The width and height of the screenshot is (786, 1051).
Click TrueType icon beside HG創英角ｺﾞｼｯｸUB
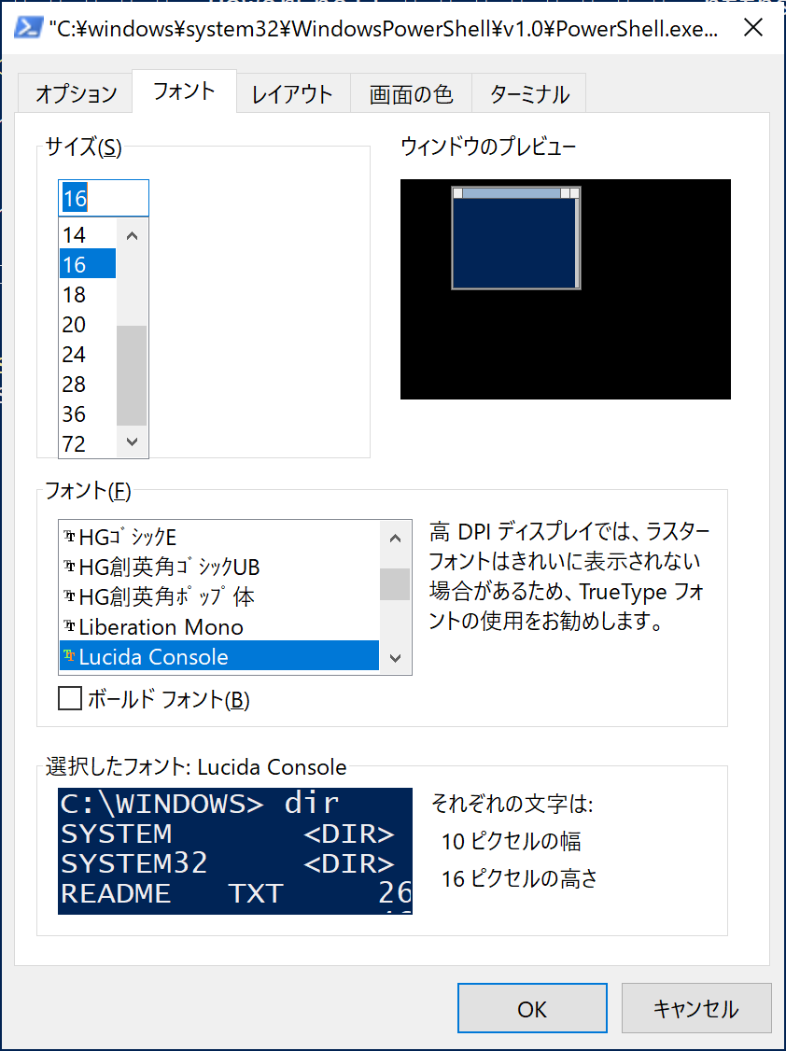[x=70, y=568]
